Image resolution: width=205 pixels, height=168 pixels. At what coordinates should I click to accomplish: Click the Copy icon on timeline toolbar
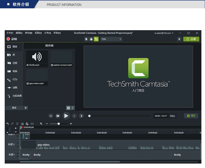(22, 124)
